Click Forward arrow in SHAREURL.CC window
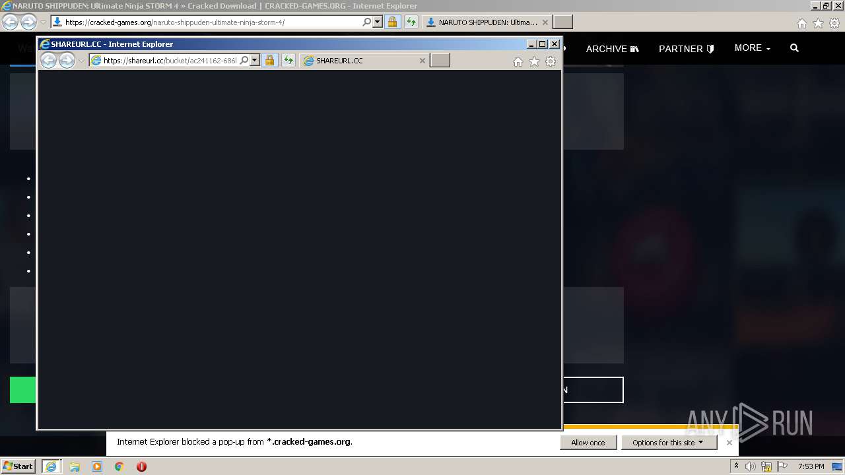Viewport: 845px width, 475px height. [67, 61]
